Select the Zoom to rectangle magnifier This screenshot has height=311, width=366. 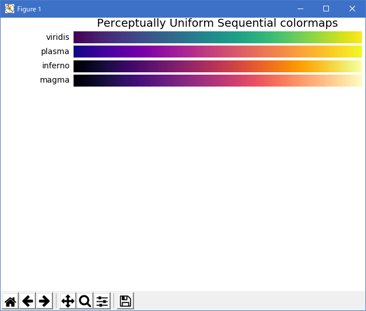pyautogui.click(x=85, y=301)
